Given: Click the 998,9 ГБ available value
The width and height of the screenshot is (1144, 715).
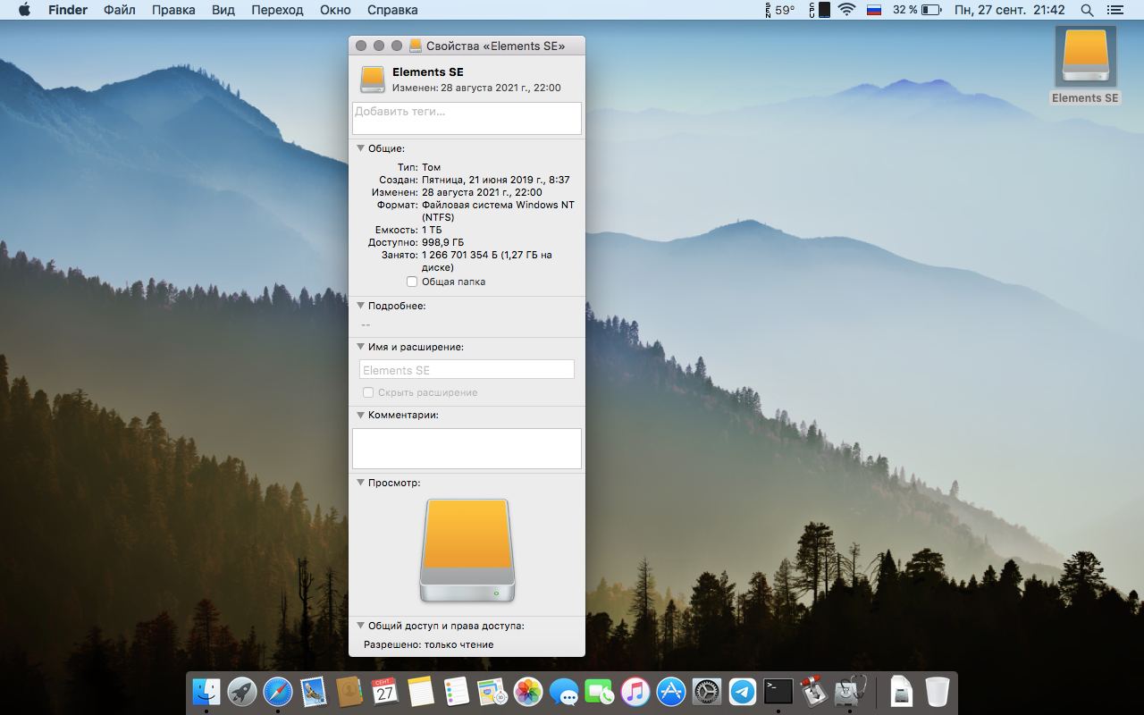Looking at the screenshot, I should 443,242.
